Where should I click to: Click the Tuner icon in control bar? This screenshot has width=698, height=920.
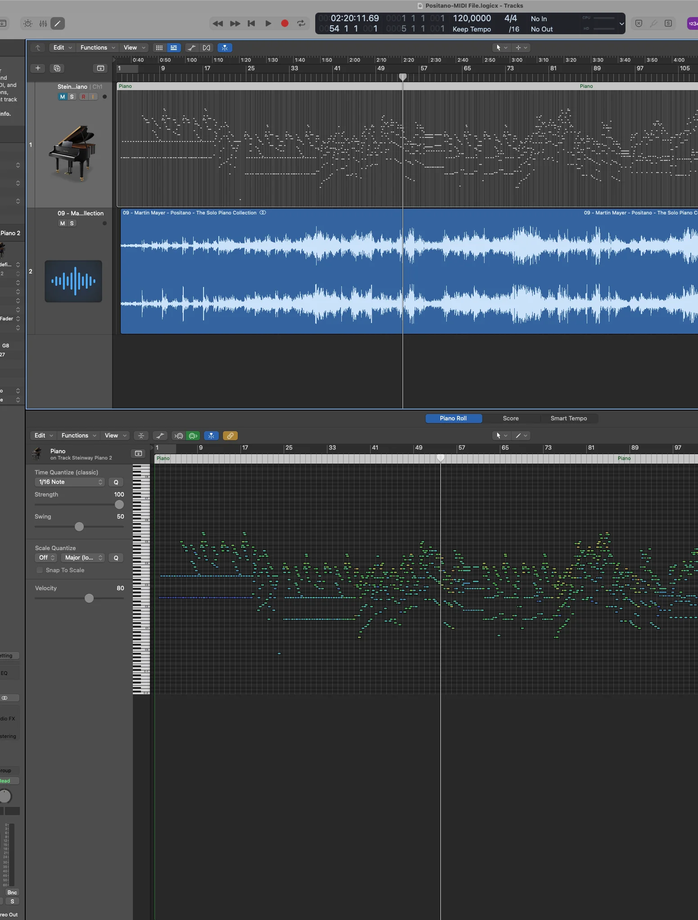653,23
